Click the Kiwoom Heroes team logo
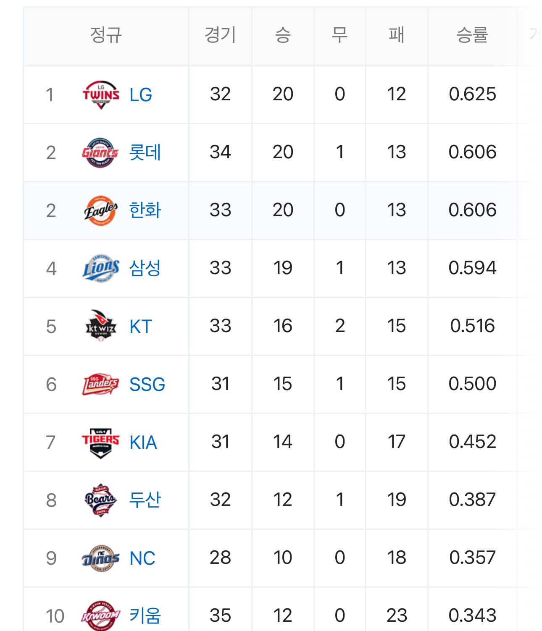Screen dimensions: 542x631 tap(100, 616)
